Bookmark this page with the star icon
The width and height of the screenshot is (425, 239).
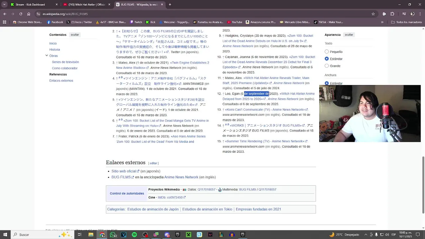pos(373,14)
